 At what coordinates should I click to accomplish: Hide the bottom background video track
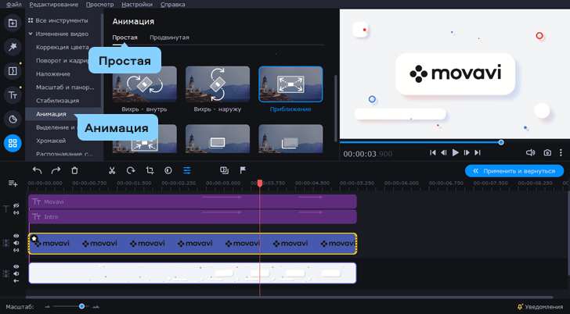coord(16,266)
